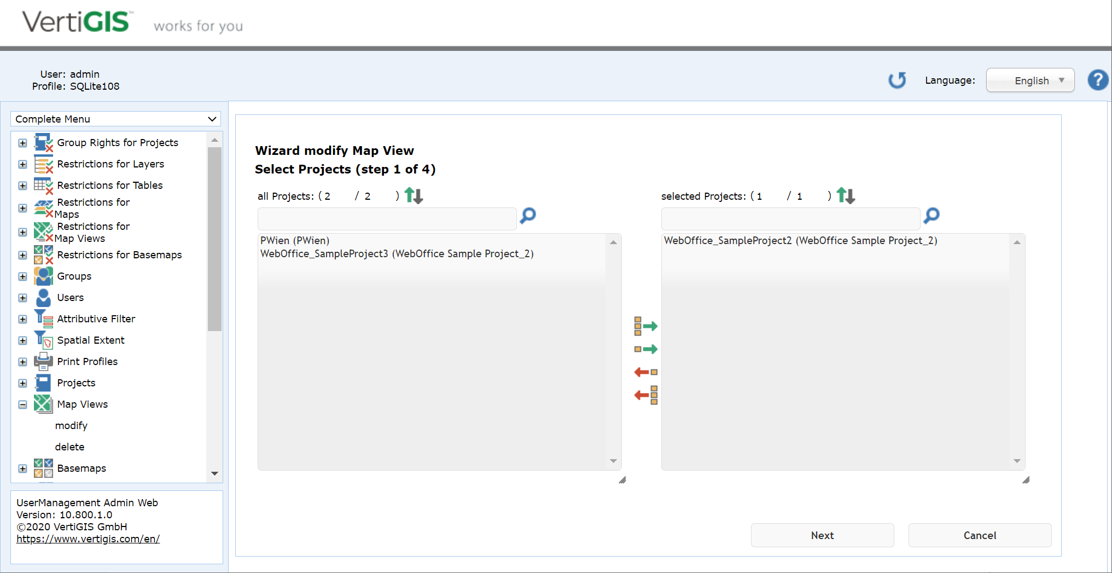Click the sort arrows beside selected Projects count
1112x573 pixels.
(x=845, y=195)
